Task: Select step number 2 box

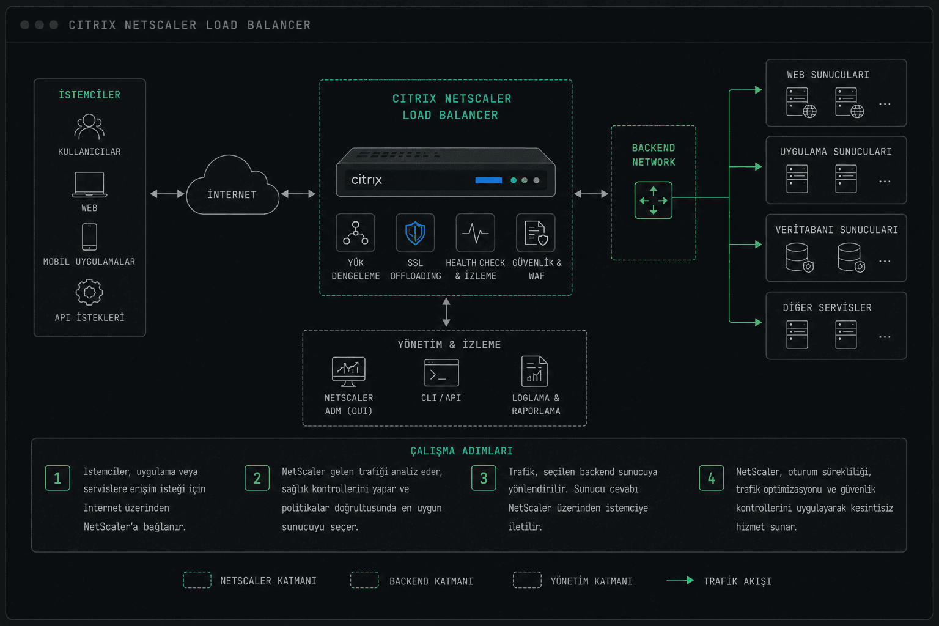Action: pyautogui.click(x=257, y=478)
